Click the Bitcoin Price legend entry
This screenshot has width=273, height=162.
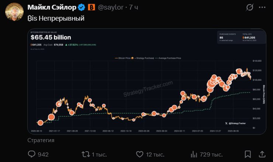click(125, 58)
